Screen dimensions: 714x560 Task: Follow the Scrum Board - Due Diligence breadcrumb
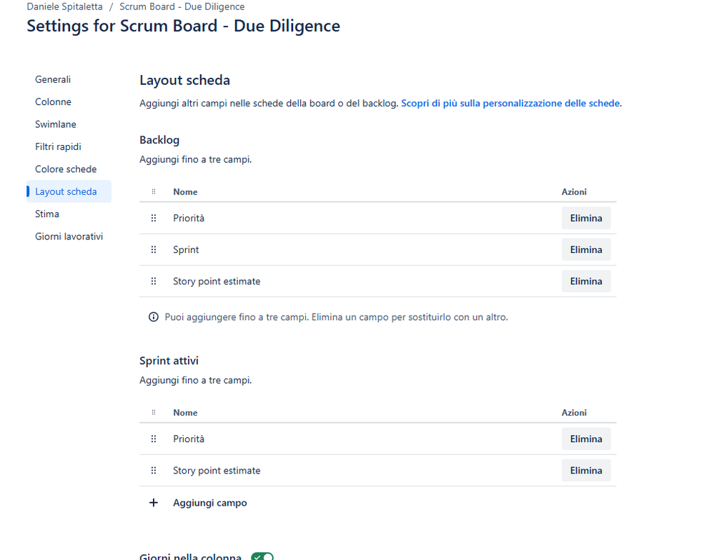point(182,7)
